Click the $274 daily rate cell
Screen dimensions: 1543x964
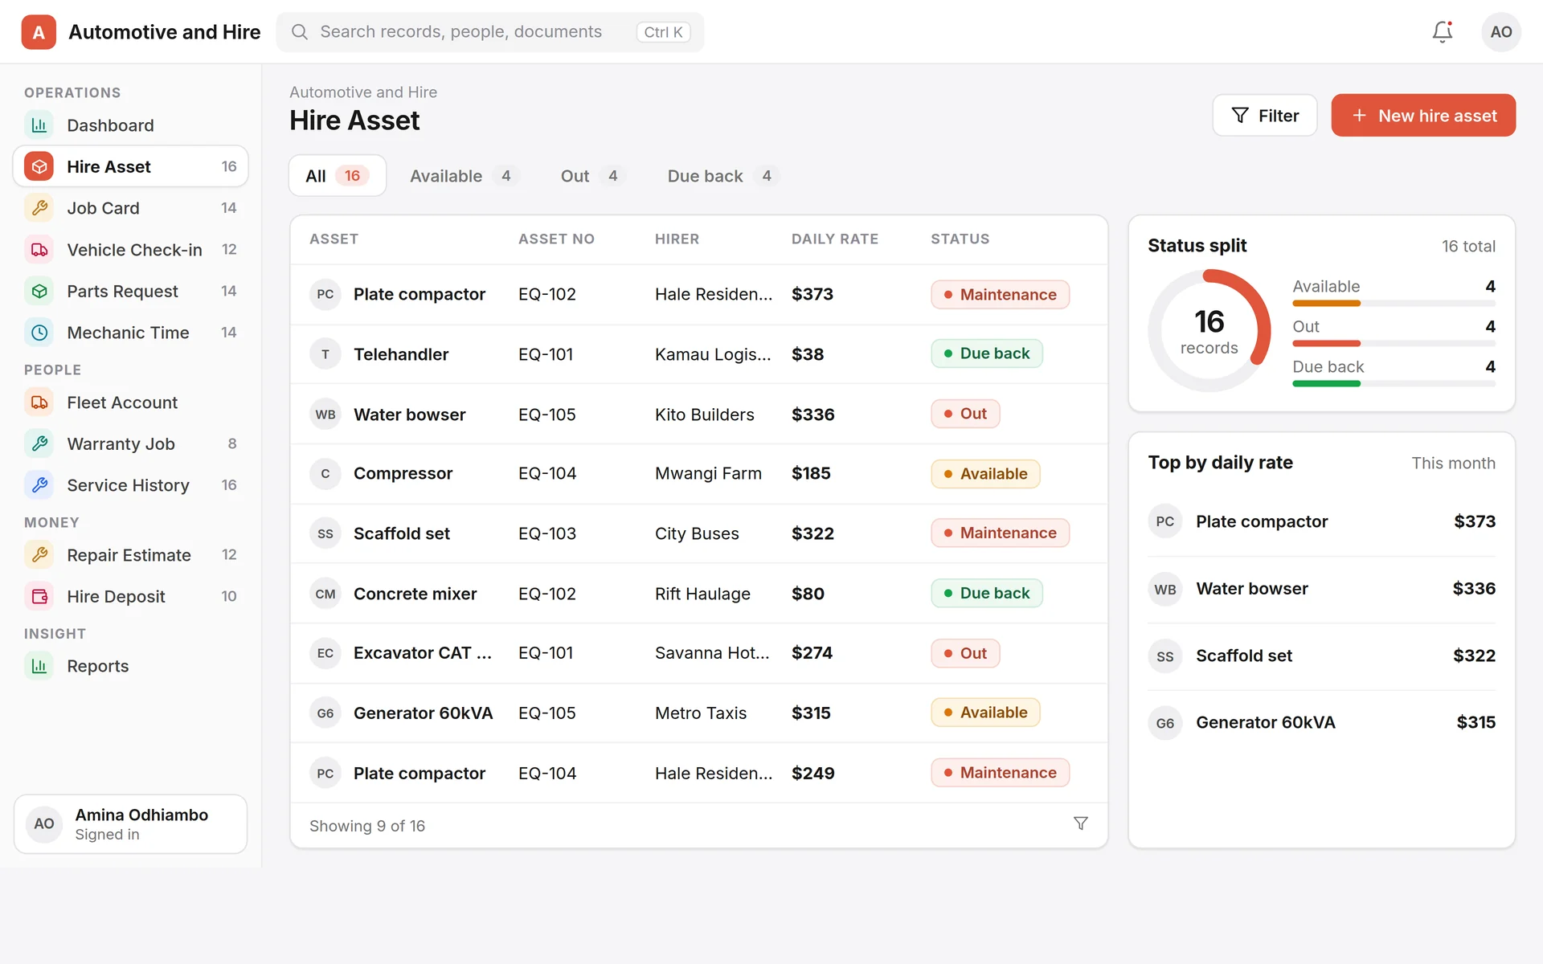coord(812,653)
